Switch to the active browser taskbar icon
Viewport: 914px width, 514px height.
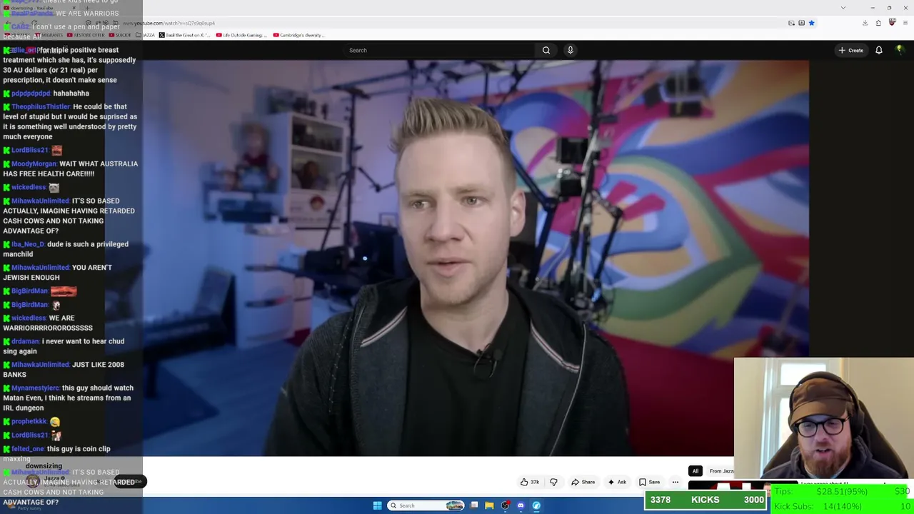tap(536, 505)
